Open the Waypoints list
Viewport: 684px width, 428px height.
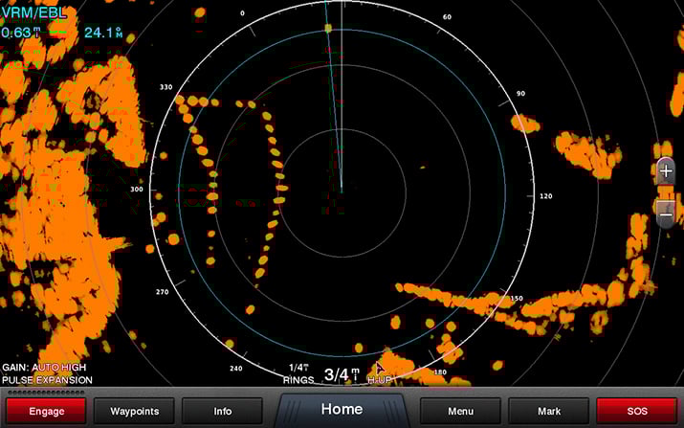tap(133, 411)
